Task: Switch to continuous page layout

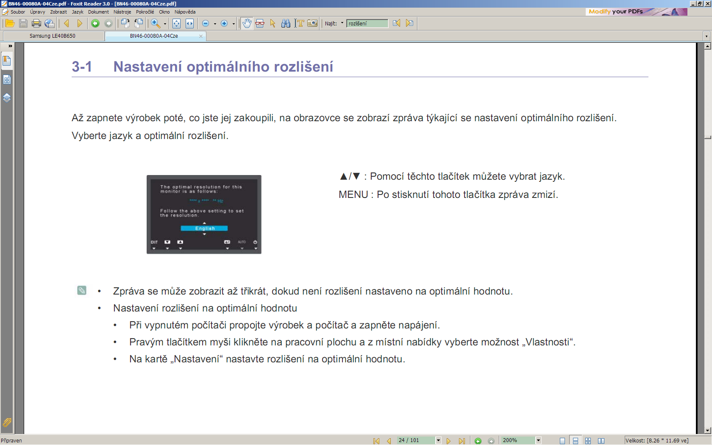Action: click(575, 441)
